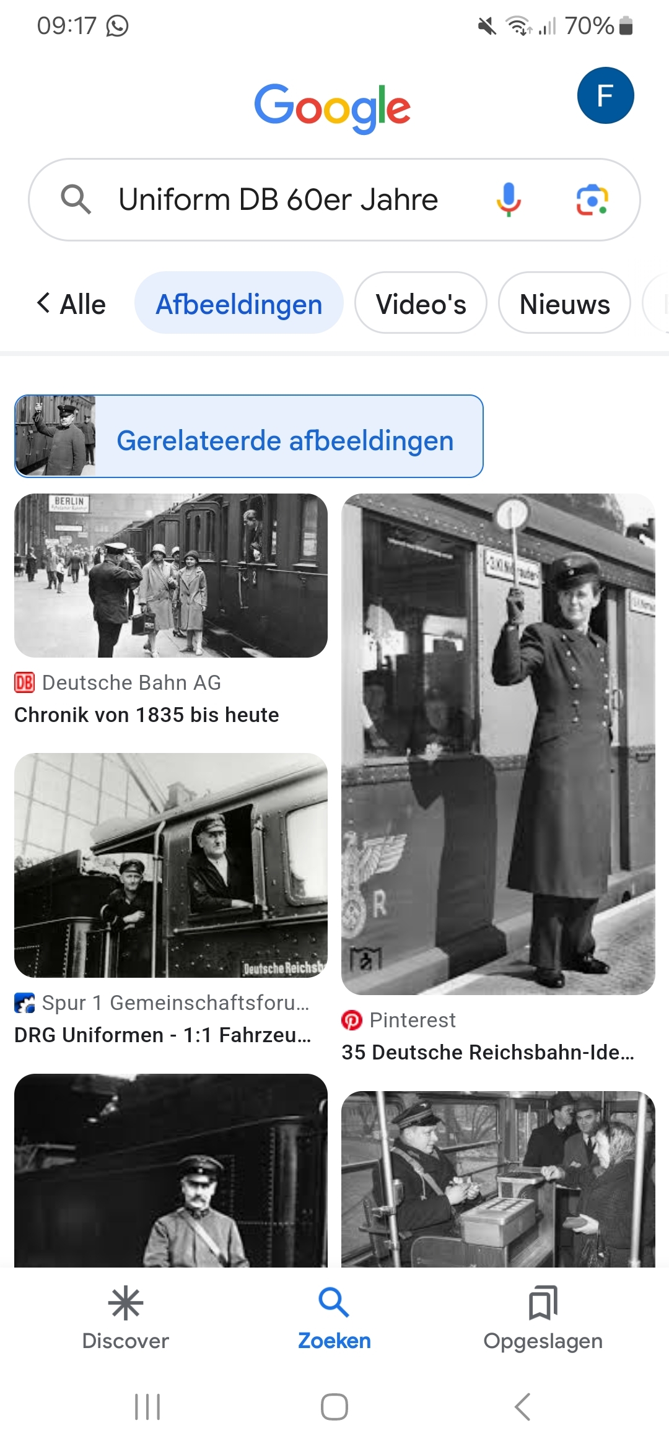Select the Afbeeldingen filter chip
This screenshot has height=1449, width=669.
tap(239, 303)
